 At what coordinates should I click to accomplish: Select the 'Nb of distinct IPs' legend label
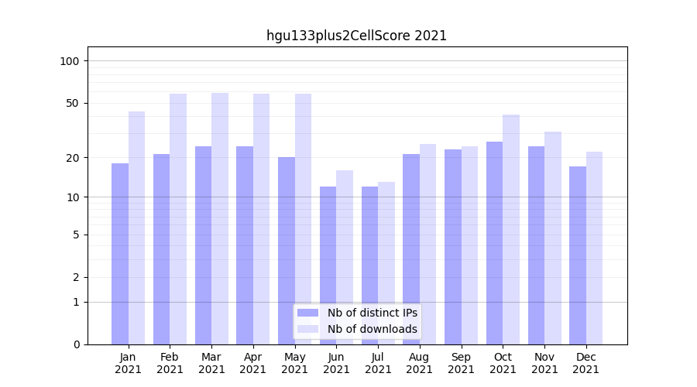coord(372,313)
